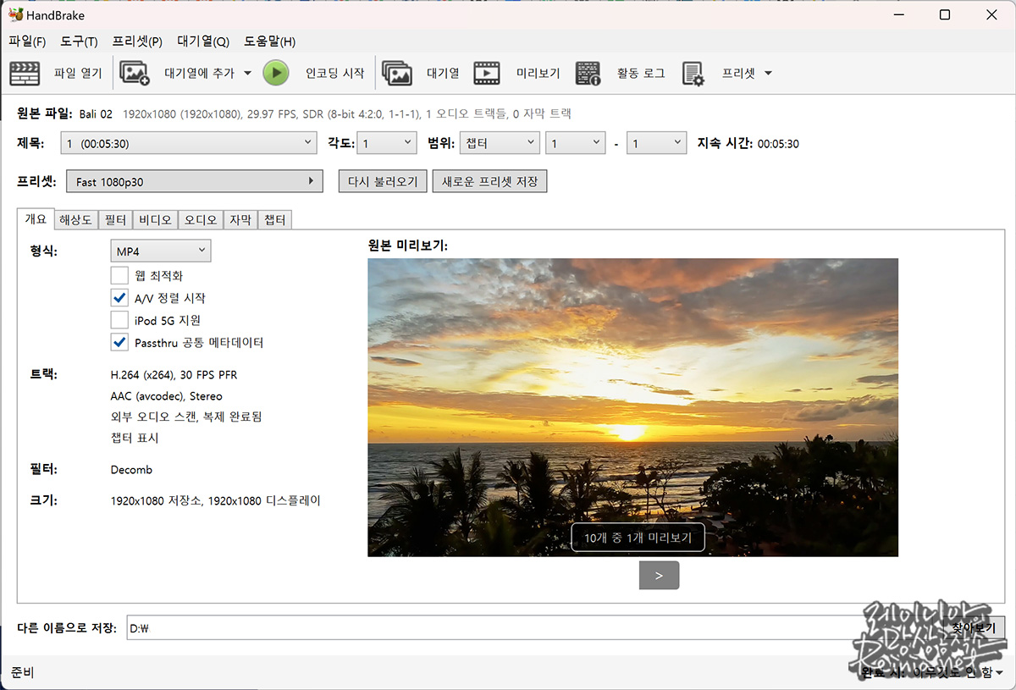
Task: Enable iPod 5G 지원
Action: coord(118,320)
